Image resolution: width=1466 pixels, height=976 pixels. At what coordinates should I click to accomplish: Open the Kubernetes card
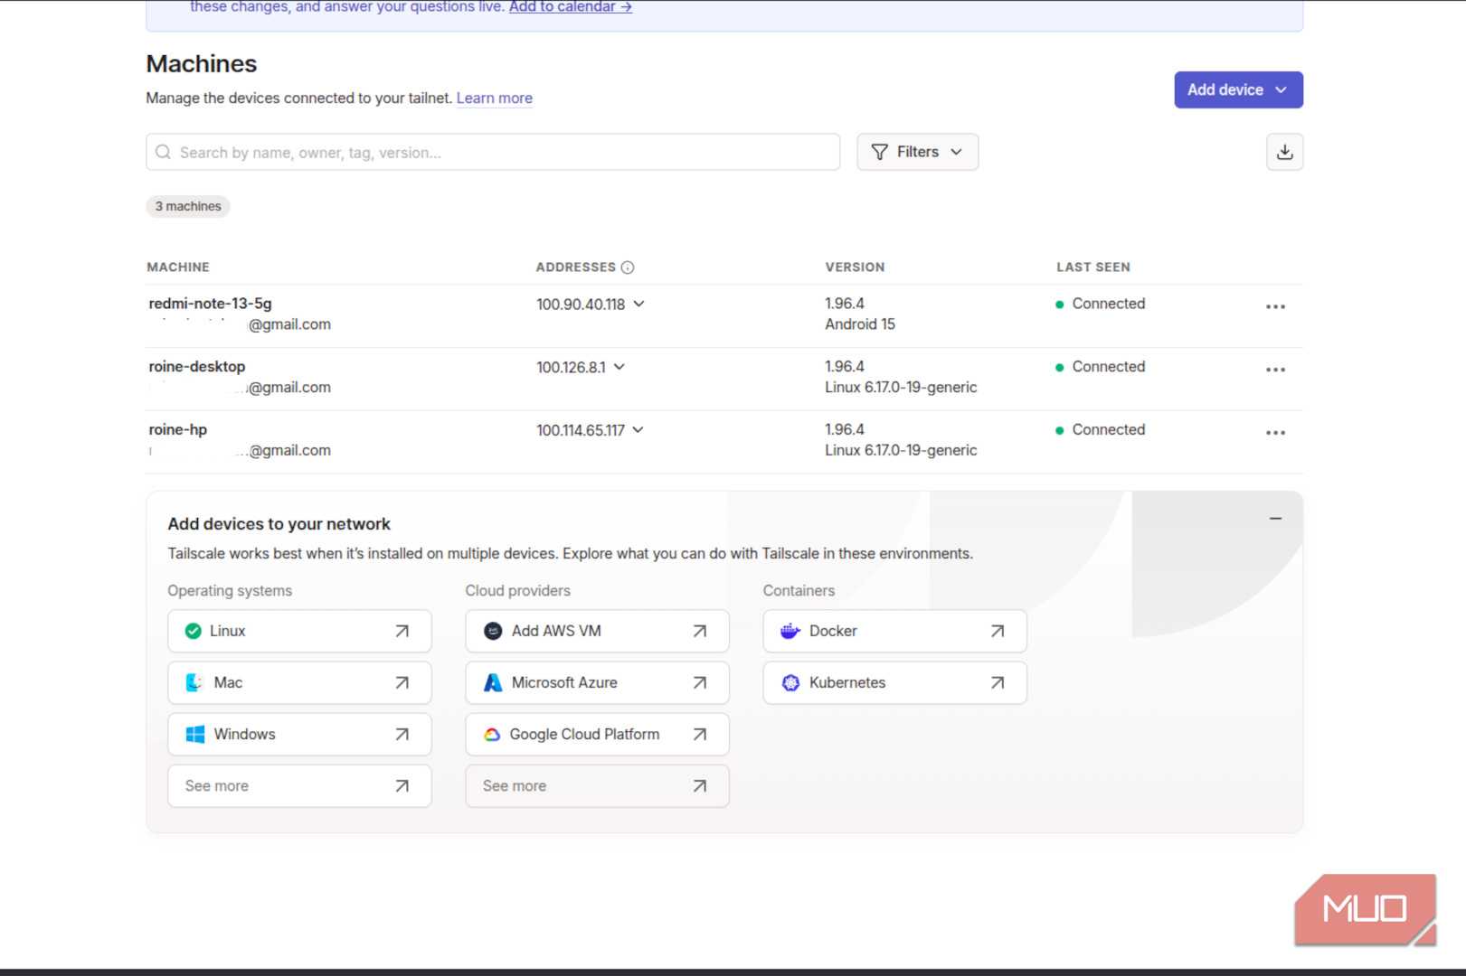point(894,682)
